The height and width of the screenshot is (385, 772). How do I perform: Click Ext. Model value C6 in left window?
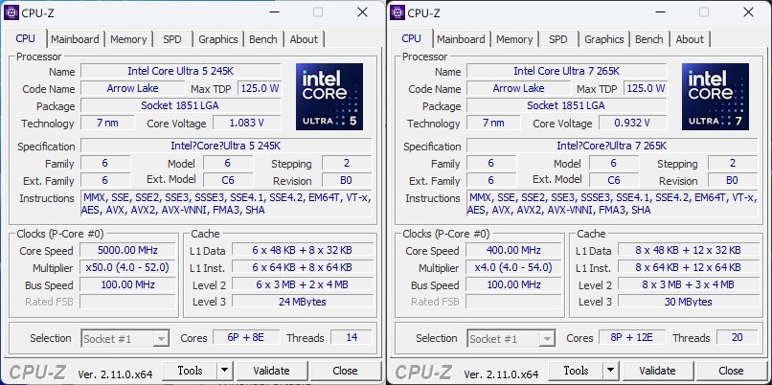pyautogui.click(x=228, y=180)
